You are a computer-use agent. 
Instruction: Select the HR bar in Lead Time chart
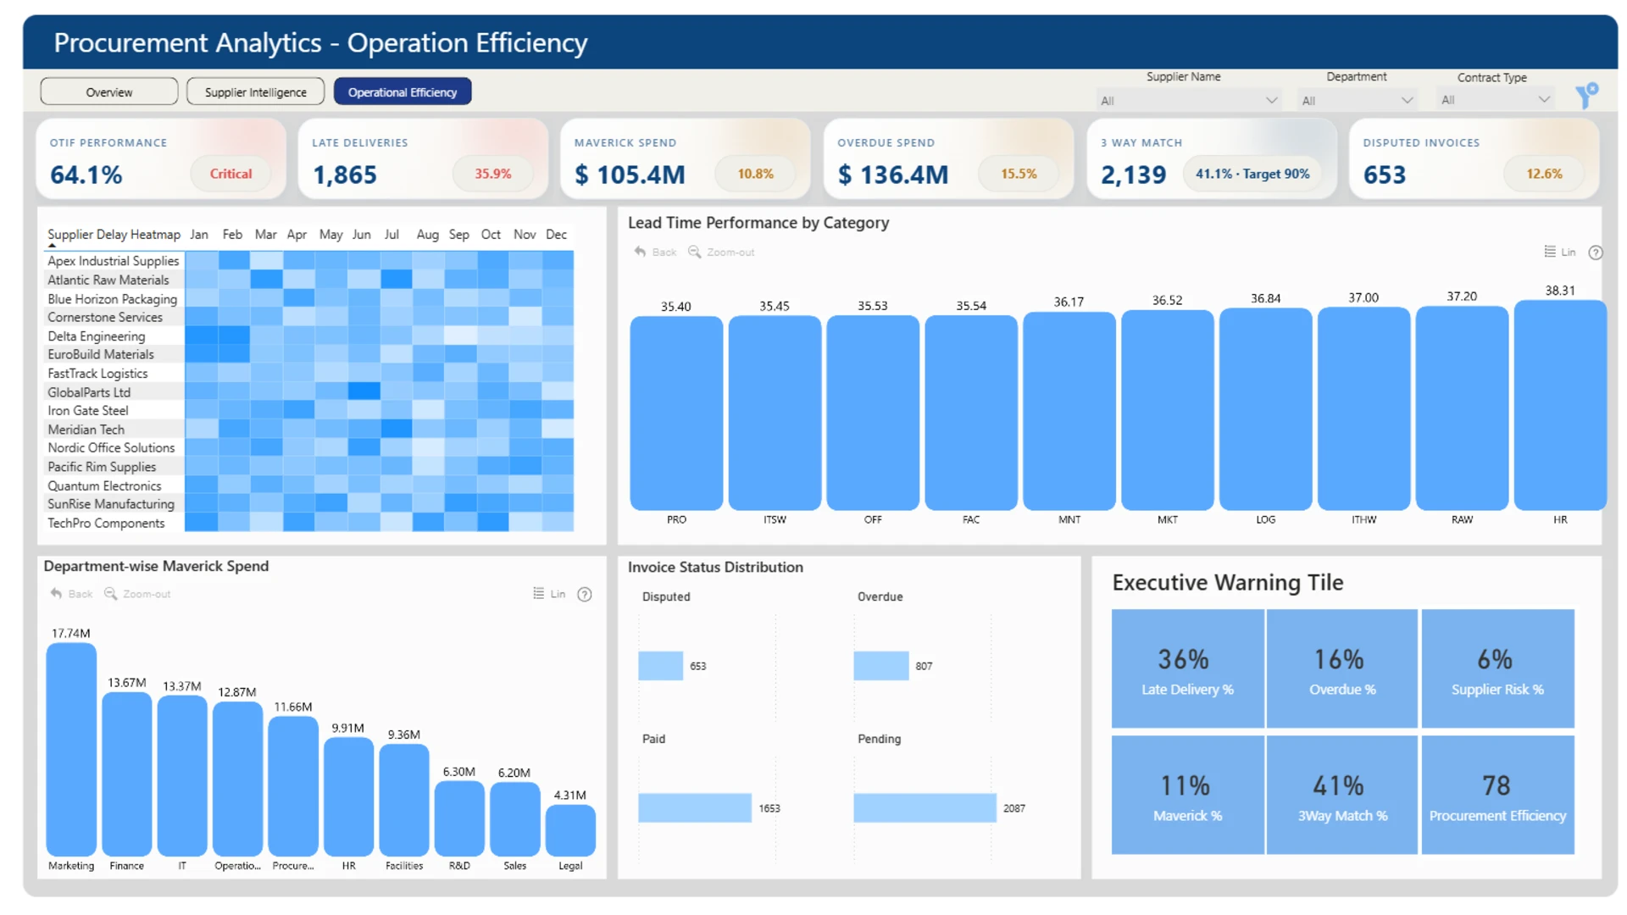point(1560,405)
